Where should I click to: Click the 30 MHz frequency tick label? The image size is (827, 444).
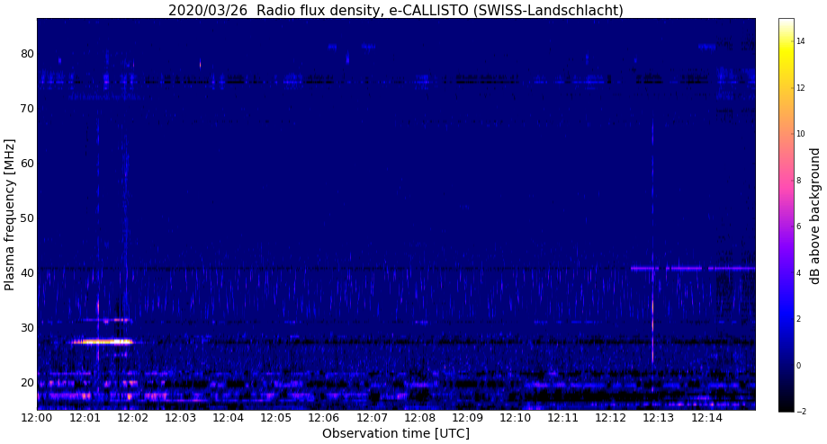(x=27, y=327)
